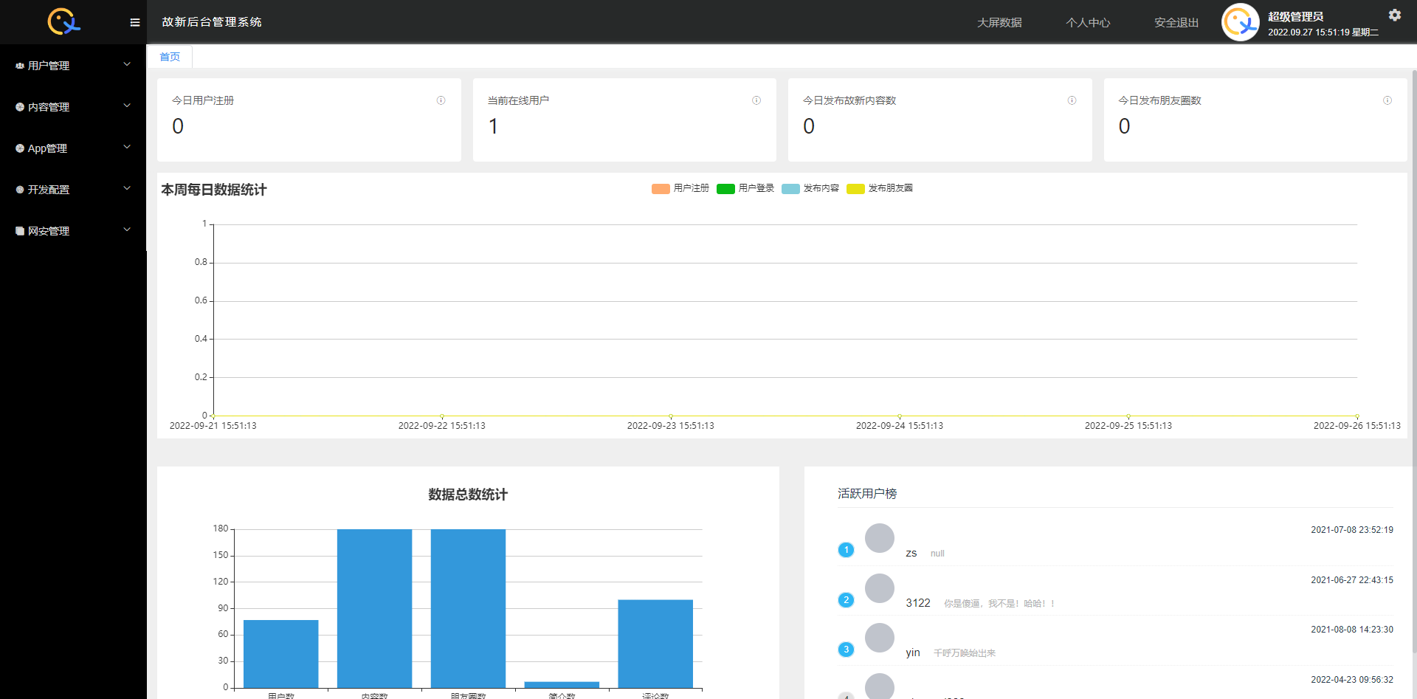The width and height of the screenshot is (1417, 699).
Task: Click 安全退出 to log out
Action: pos(1176,23)
